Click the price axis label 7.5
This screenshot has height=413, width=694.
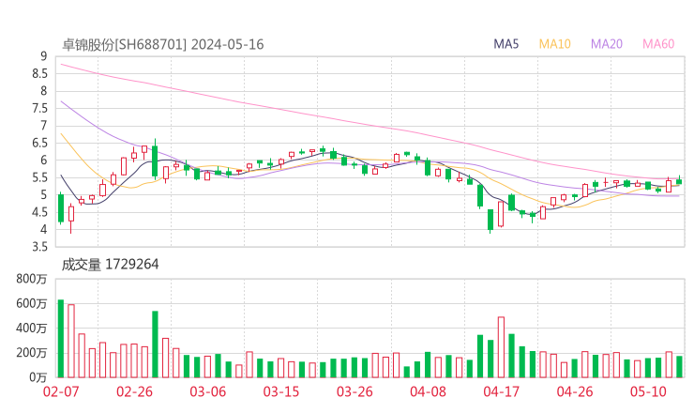click(x=39, y=108)
